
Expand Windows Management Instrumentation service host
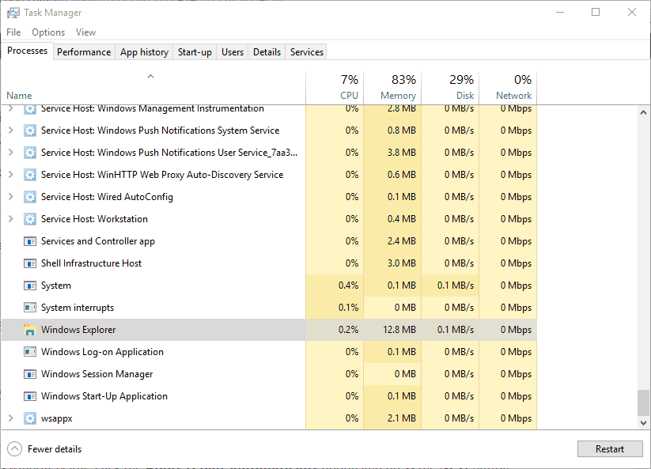point(11,108)
